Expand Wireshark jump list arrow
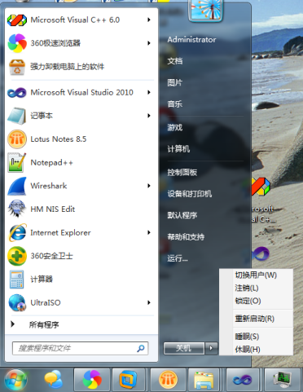 (x=149, y=186)
